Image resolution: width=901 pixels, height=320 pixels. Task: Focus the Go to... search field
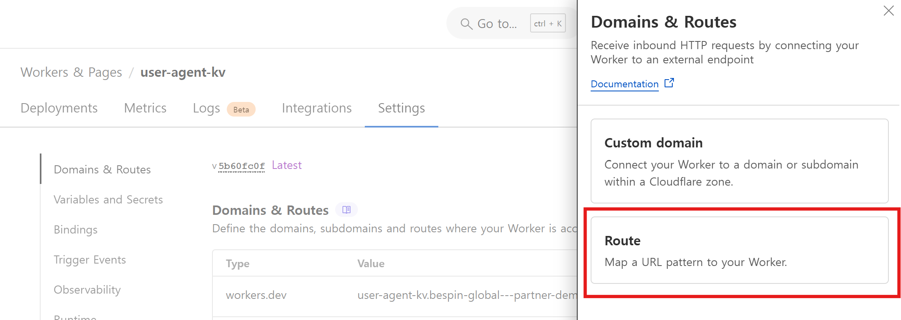click(x=497, y=24)
